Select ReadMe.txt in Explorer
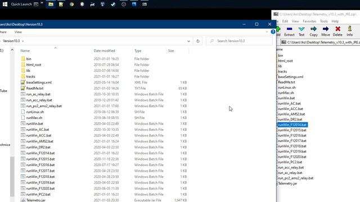The width and height of the screenshot is (360, 202). click(x=35, y=89)
